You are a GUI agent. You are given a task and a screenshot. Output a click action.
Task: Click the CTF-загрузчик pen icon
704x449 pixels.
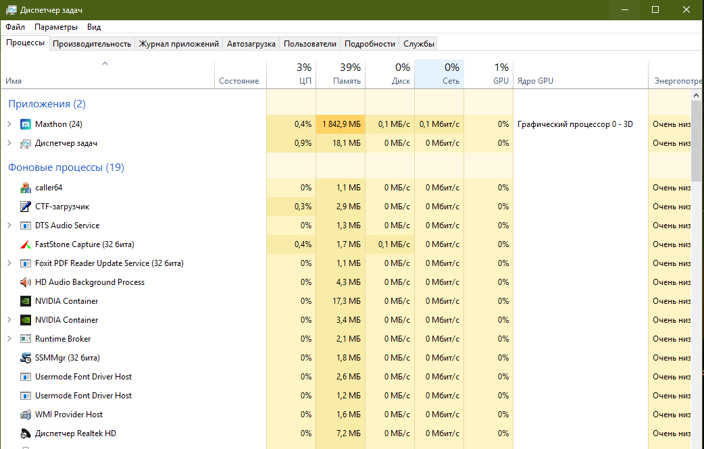26,207
